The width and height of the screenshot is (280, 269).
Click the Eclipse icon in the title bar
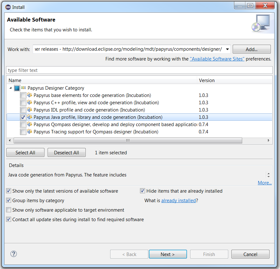pos(8,7)
